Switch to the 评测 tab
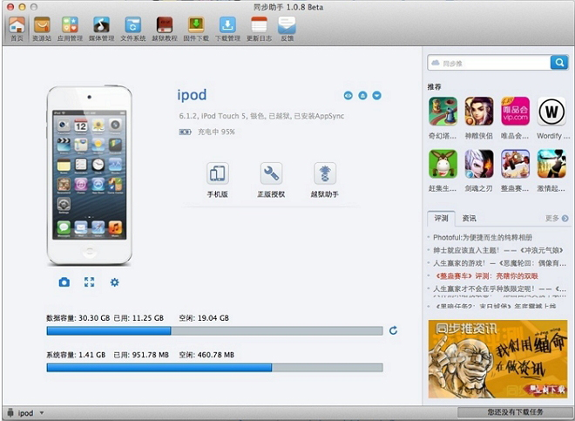 (x=441, y=219)
